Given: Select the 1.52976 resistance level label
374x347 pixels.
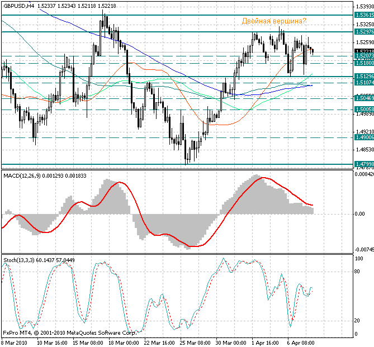Looking at the screenshot, I should pyautogui.click(x=363, y=32).
